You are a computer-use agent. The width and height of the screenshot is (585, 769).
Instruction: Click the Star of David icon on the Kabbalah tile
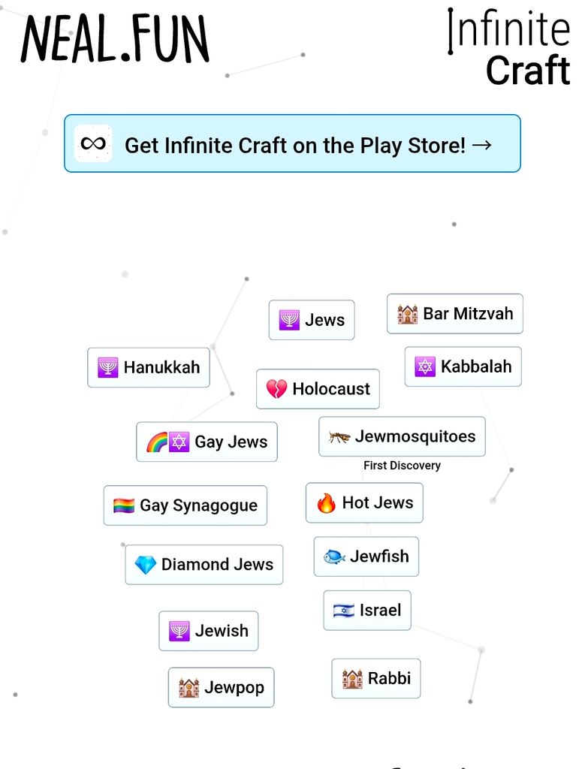[x=425, y=366]
